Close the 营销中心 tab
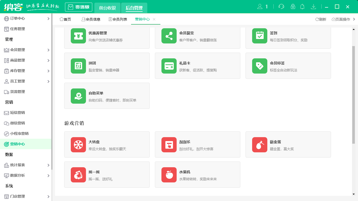 154,19
